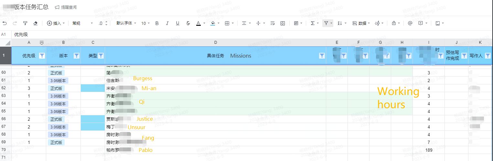Expand the font size 10 dropdown
Screen dimensions: 493x161
pos(145,23)
